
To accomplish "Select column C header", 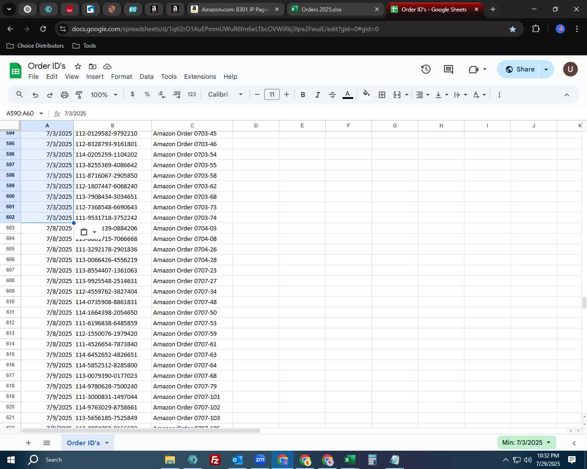I will point(192,125).
